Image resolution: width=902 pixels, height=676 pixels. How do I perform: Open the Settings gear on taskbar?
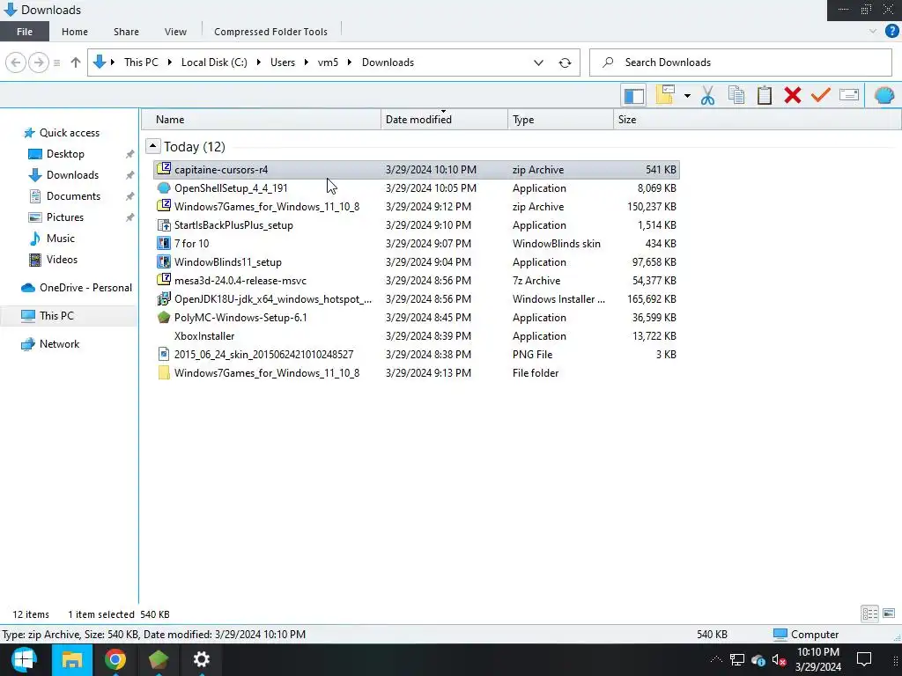202,660
